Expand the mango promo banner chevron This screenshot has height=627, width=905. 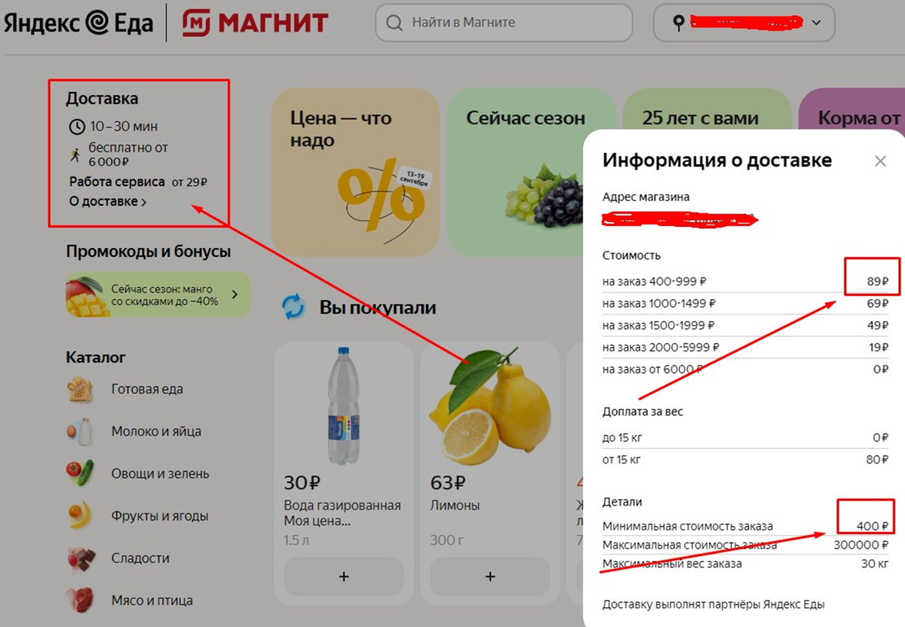point(235,295)
